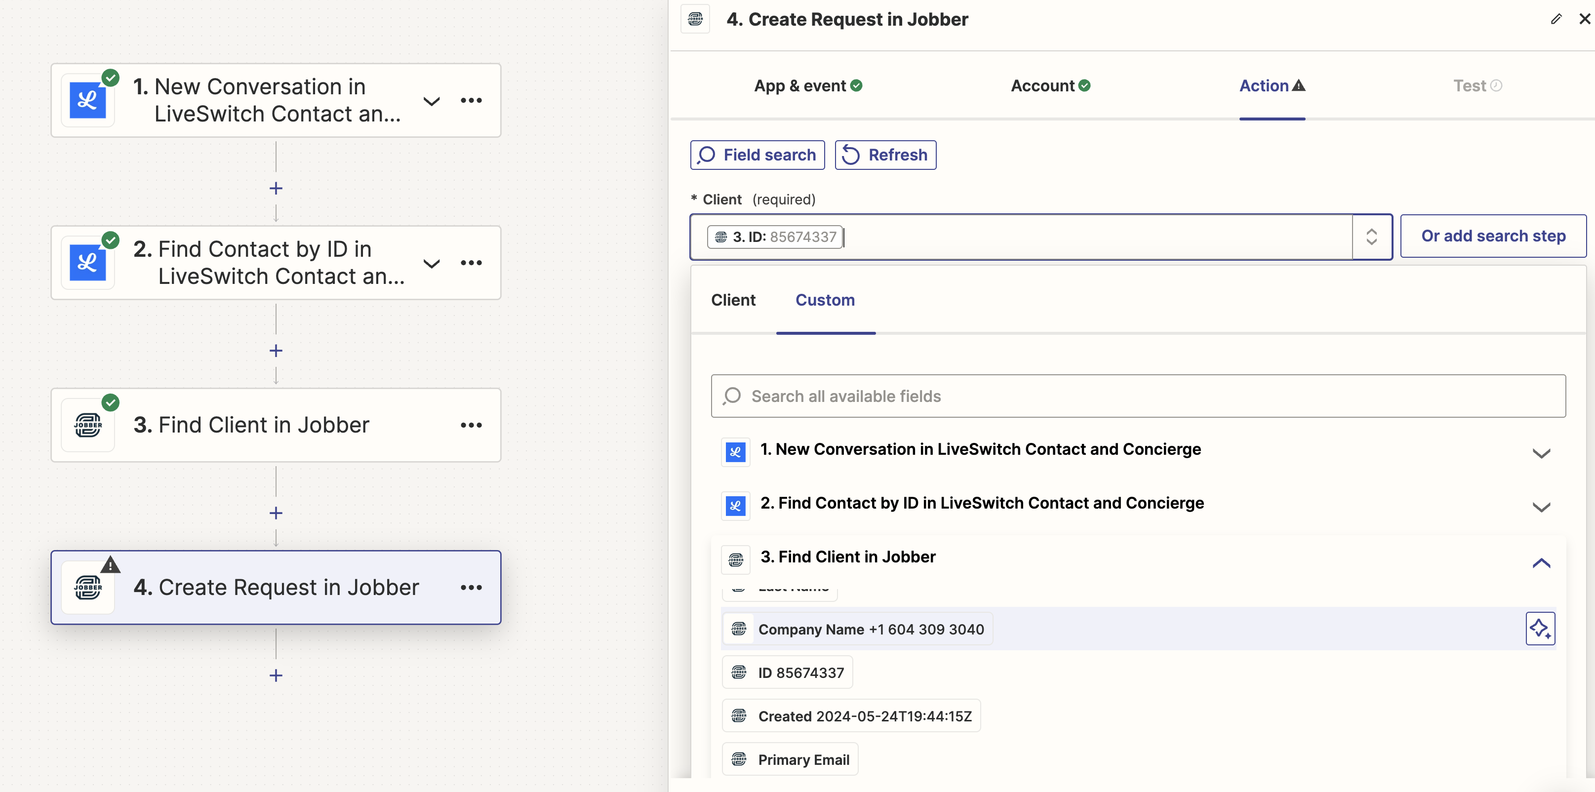
Task: Click Or add search step button
Action: click(x=1493, y=236)
